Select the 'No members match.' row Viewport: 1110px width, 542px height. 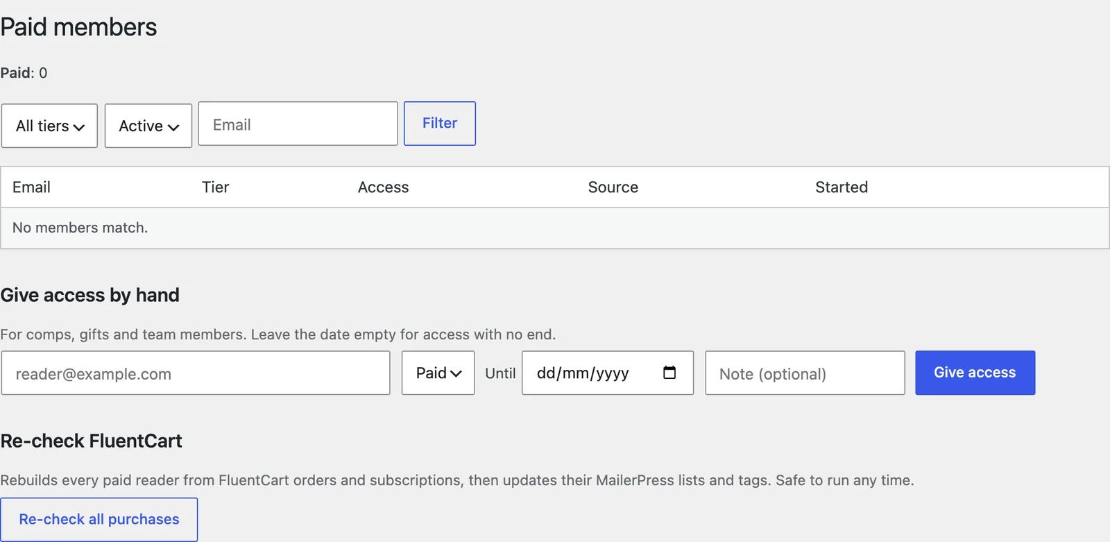point(555,228)
